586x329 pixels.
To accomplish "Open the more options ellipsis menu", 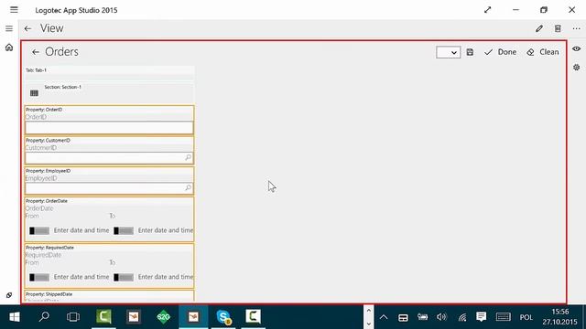I will tap(576, 28).
